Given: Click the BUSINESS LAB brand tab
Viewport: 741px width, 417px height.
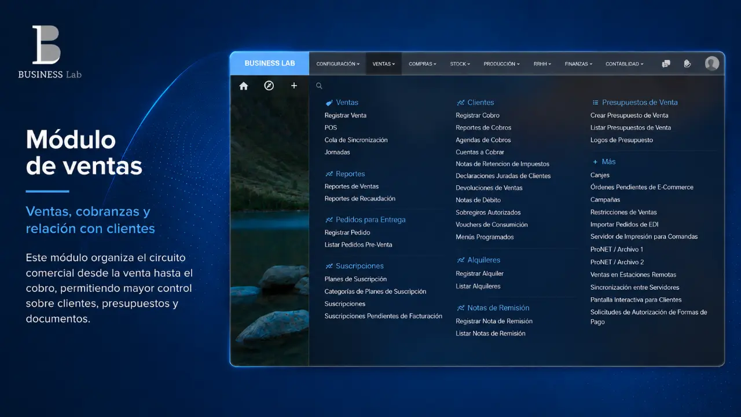Looking at the screenshot, I should coord(270,63).
